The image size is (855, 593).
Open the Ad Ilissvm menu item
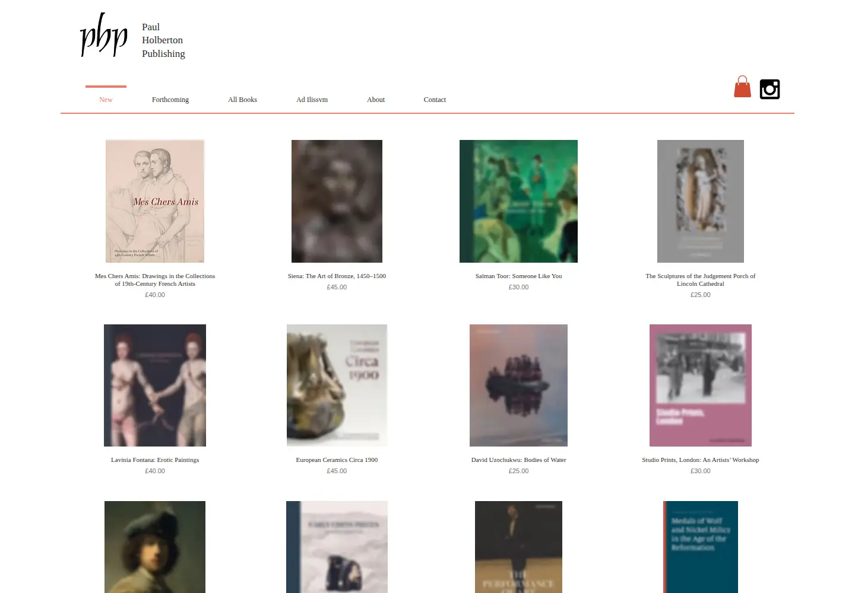pyautogui.click(x=312, y=100)
